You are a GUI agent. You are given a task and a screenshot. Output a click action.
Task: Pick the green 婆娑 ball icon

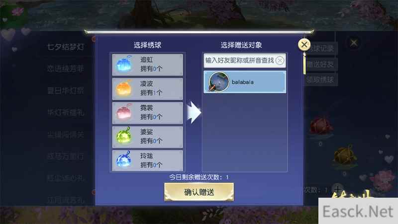tap(124, 137)
